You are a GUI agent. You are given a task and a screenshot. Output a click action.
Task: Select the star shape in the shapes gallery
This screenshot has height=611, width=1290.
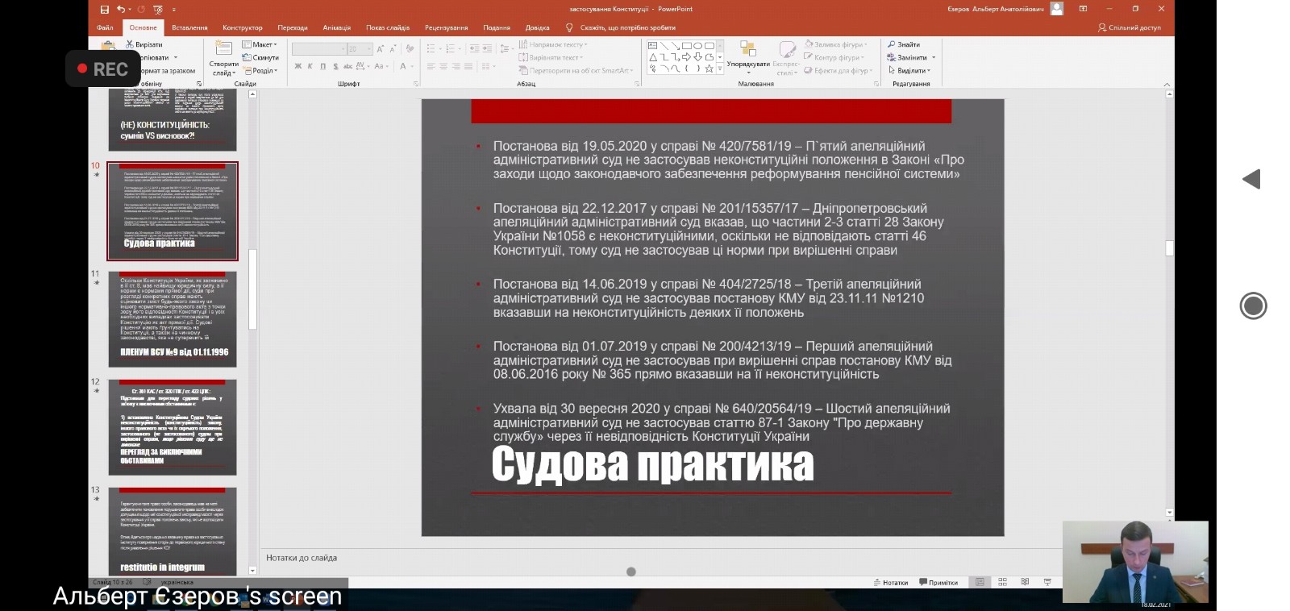point(709,69)
